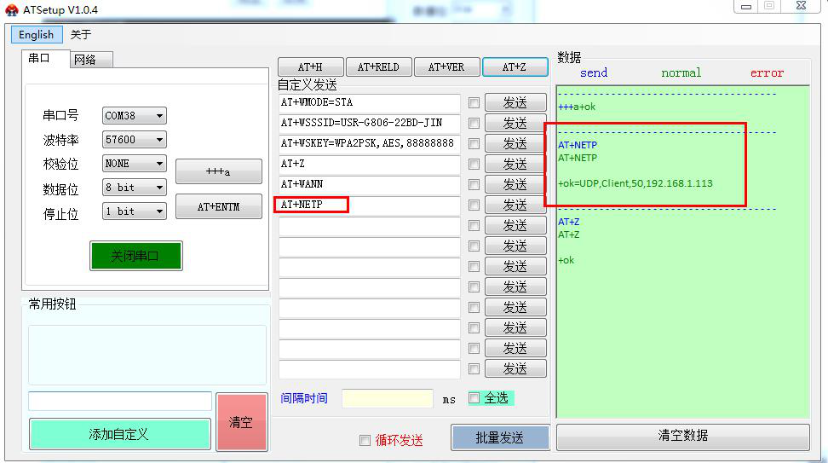The width and height of the screenshot is (828, 463).
Task: Click the 添加自定义 button
Action: pos(120,435)
